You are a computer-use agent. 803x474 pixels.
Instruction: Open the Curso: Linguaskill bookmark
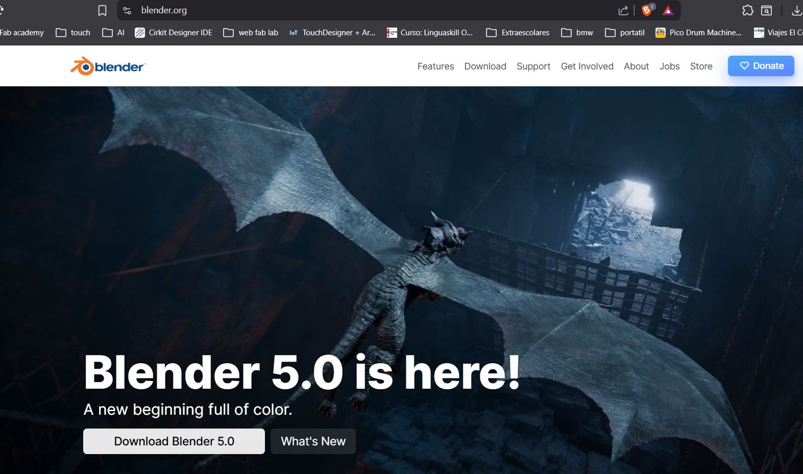pos(430,33)
